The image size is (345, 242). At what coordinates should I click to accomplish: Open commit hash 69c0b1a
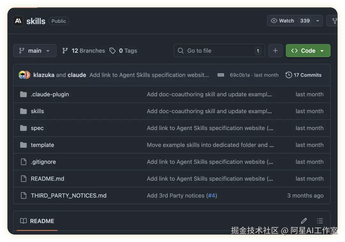tap(240, 75)
